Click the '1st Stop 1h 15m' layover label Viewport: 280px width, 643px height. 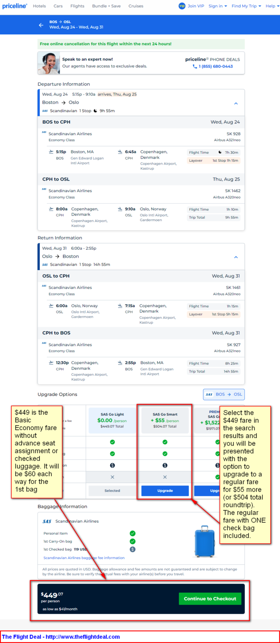point(225,160)
